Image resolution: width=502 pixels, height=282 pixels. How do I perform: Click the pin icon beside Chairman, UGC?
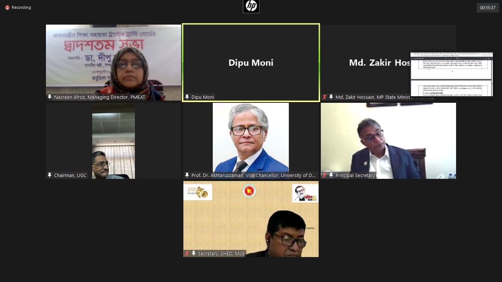click(50, 175)
